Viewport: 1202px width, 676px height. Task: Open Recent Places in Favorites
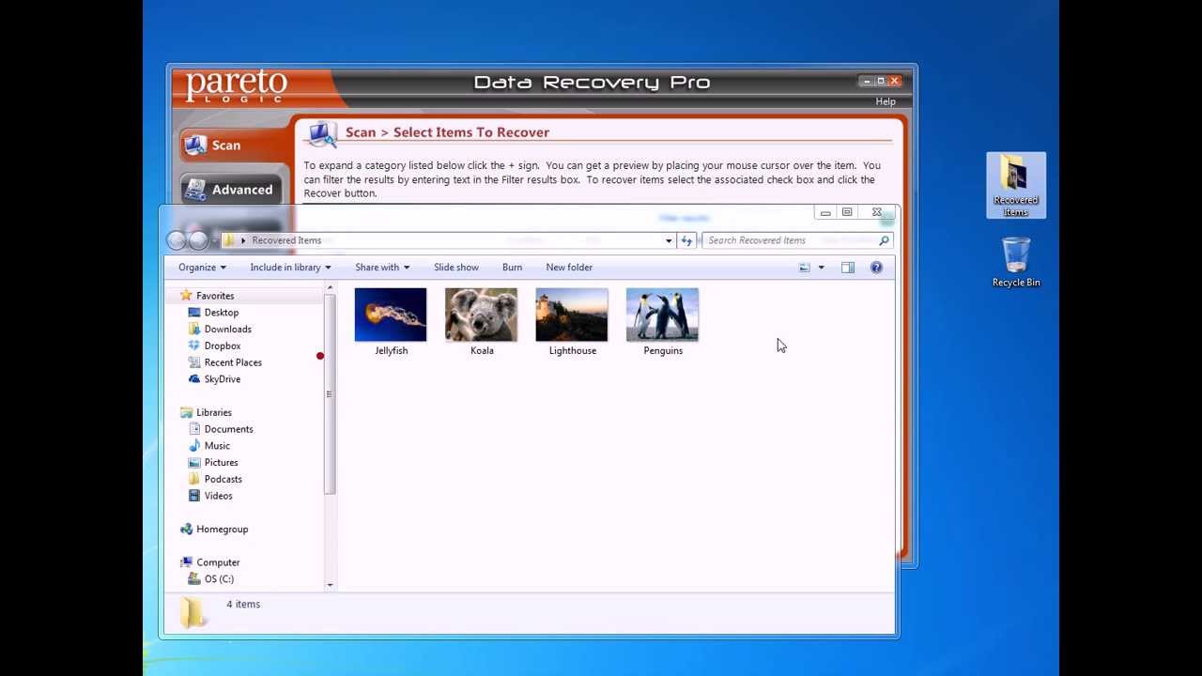pyautogui.click(x=233, y=362)
